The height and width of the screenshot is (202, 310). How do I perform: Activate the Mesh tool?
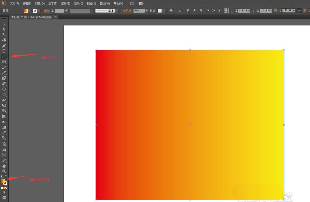[x=4, y=122]
